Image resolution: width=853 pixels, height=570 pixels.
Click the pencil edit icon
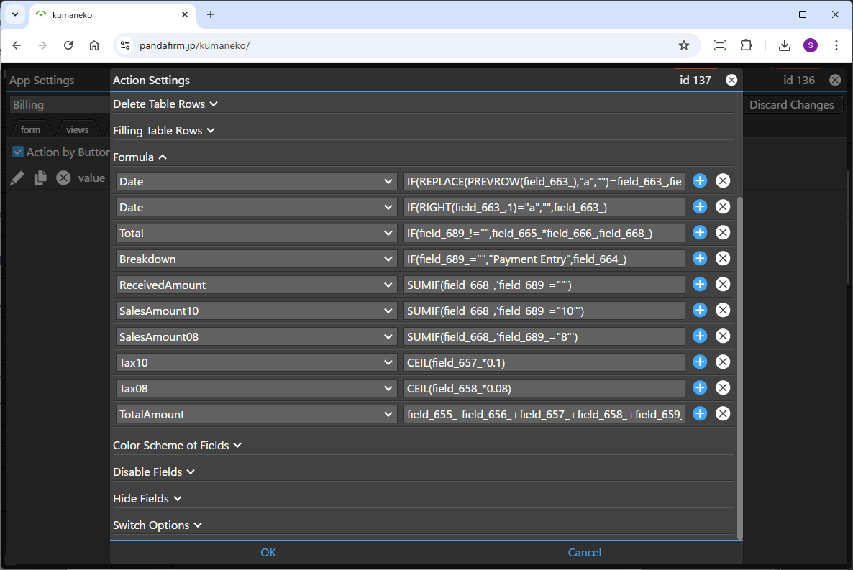(x=18, y=178)
